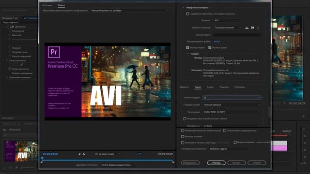The width and height of the screenshot is (310, 174).
Task: Open the depth dropdown showing 24 бита
Action: [x=232, y=126]
